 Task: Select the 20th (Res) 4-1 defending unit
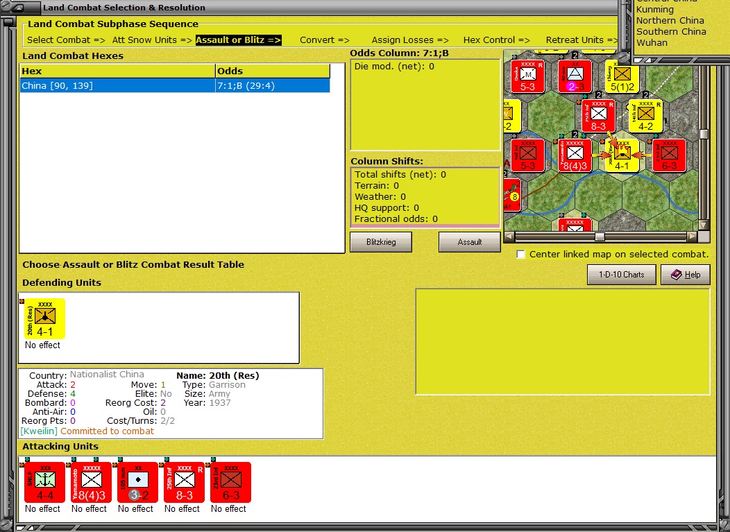tap(44, 318)
